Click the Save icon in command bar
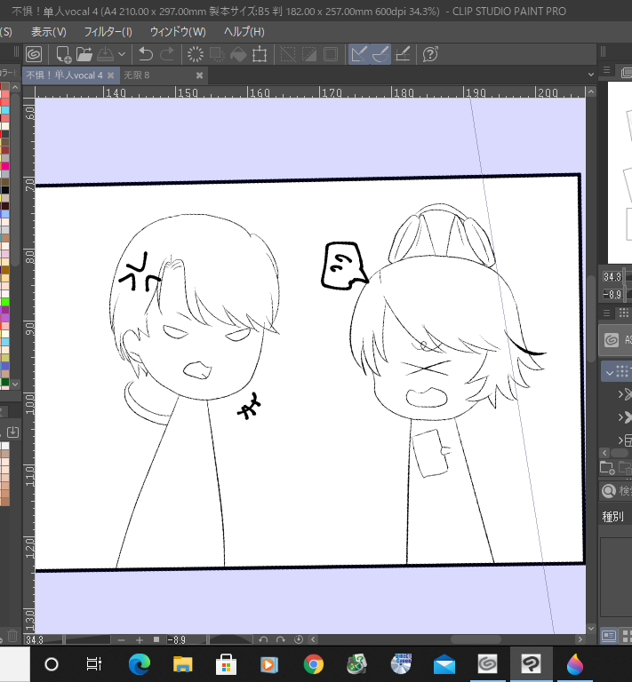 coord(105,54)
